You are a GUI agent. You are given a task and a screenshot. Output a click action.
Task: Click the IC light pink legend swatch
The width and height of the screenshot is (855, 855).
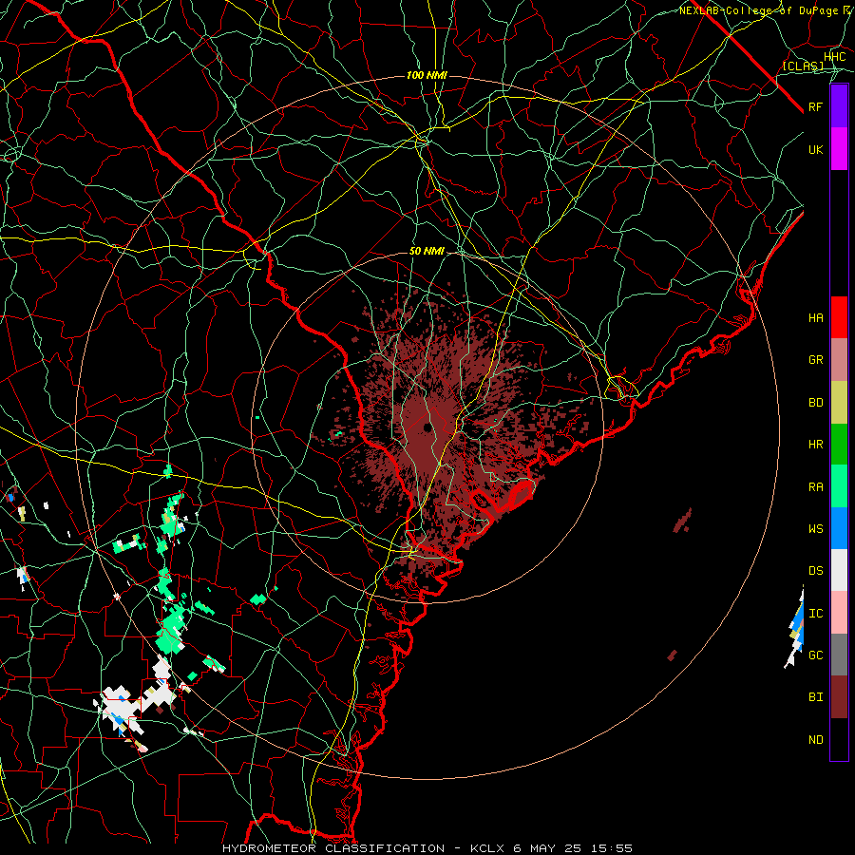(839, 613)
